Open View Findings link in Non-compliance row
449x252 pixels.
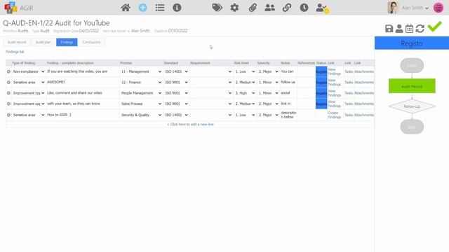pos(334,71)
